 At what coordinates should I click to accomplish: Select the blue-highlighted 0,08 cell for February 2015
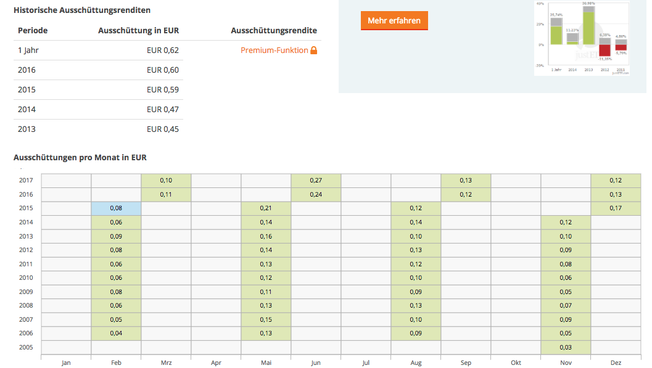[x=116, y=208]
